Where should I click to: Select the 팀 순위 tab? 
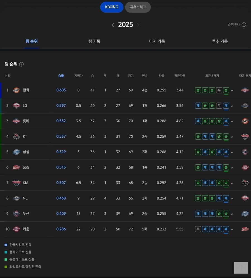(x=32, y=41)
